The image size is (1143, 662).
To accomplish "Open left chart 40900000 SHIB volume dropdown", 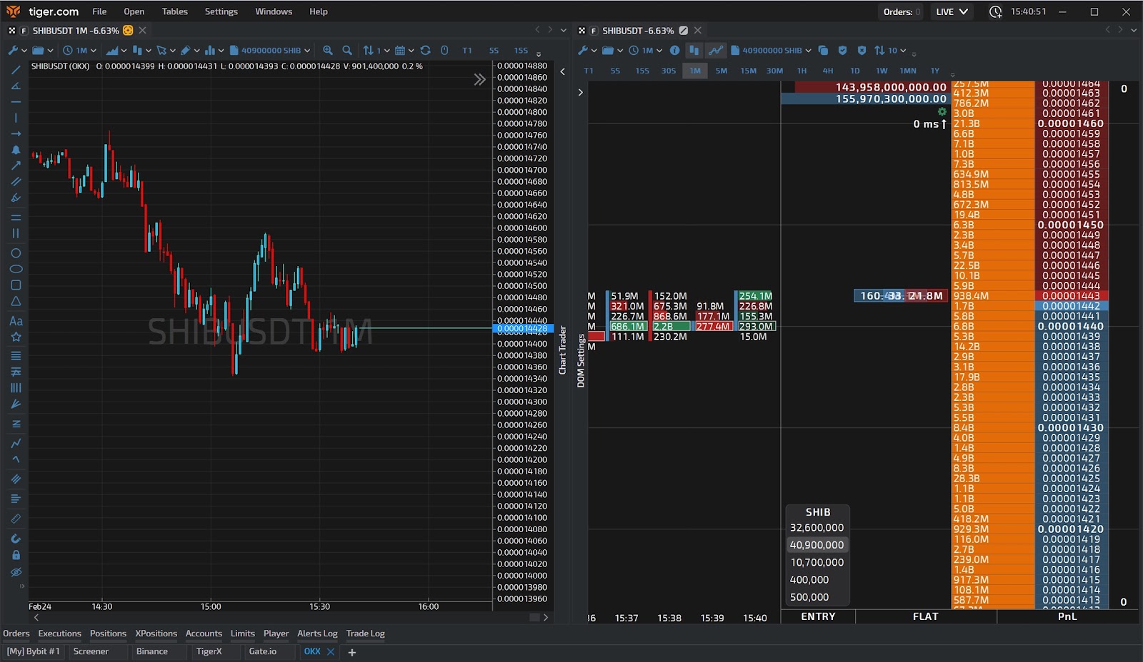I will [x=270, y=51].
